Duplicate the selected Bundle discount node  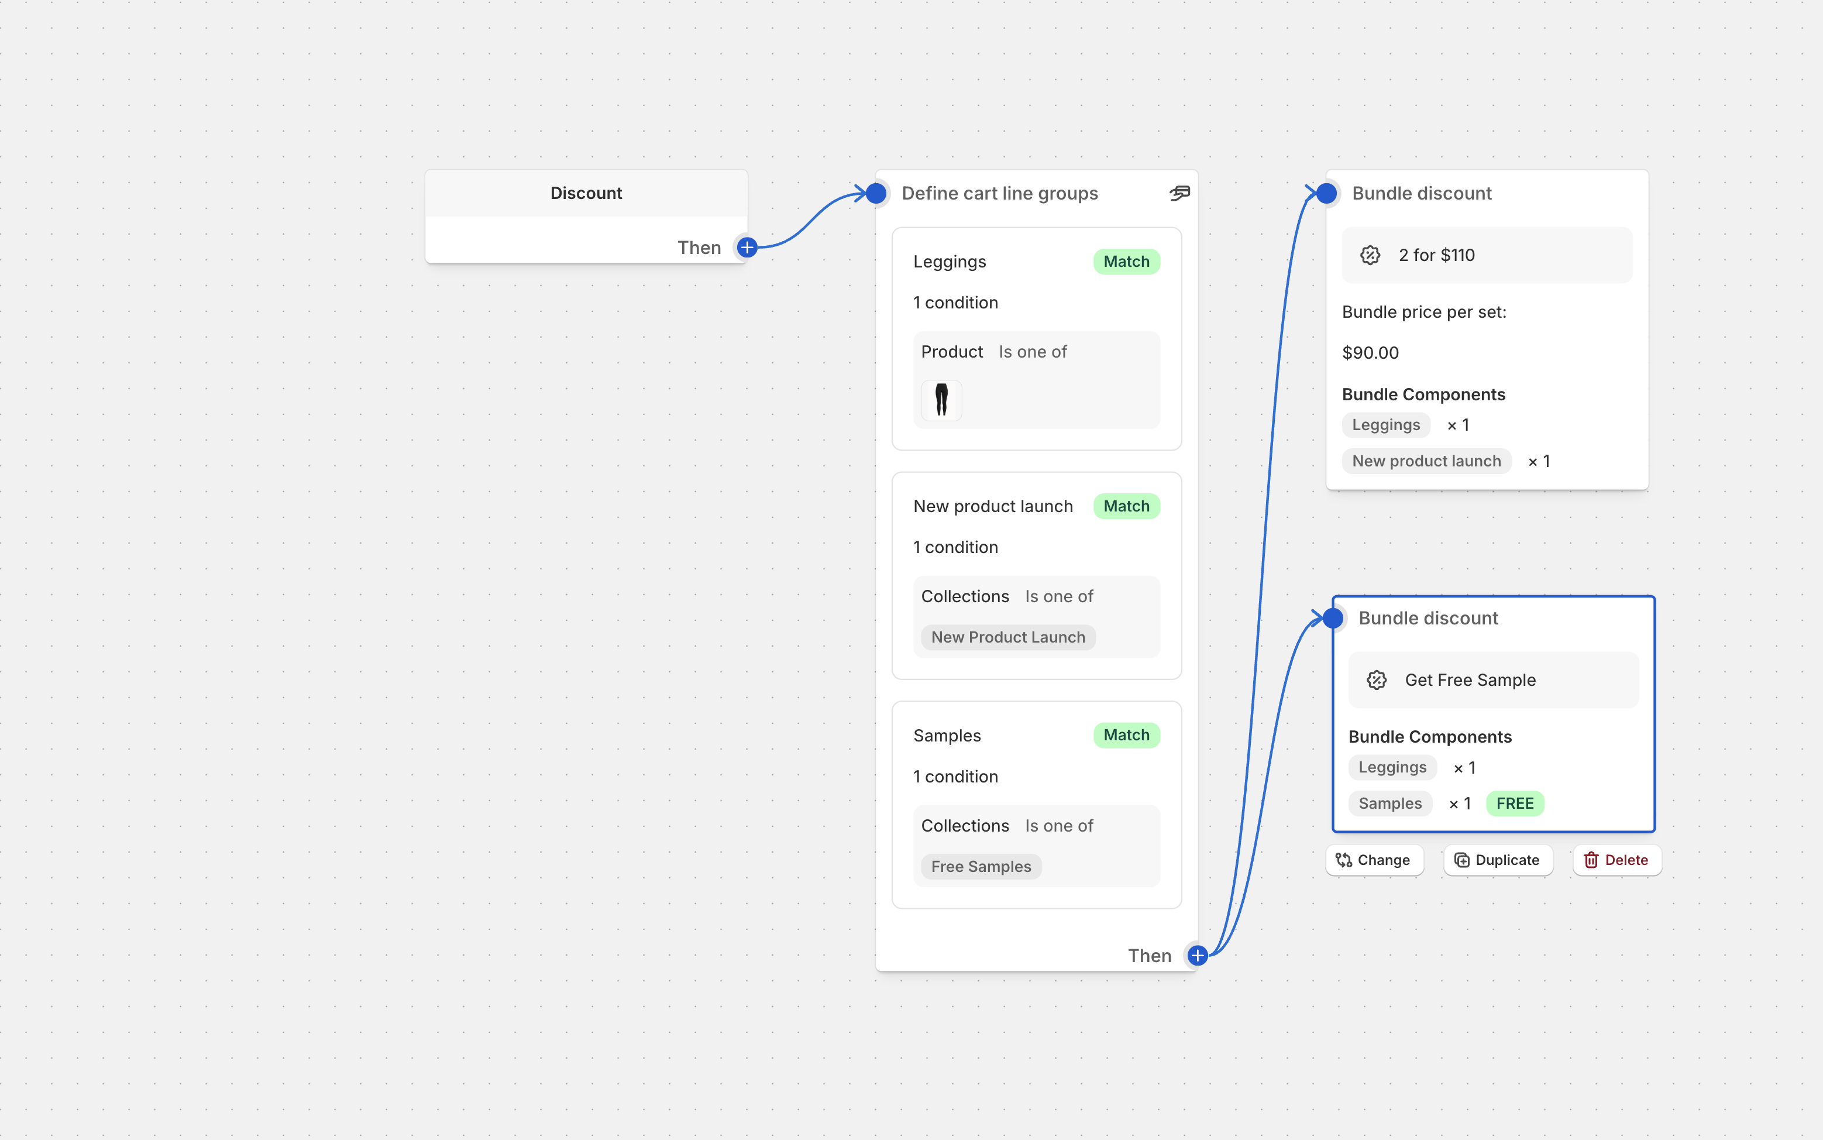pyautogui.click(x=1498, y=860)
